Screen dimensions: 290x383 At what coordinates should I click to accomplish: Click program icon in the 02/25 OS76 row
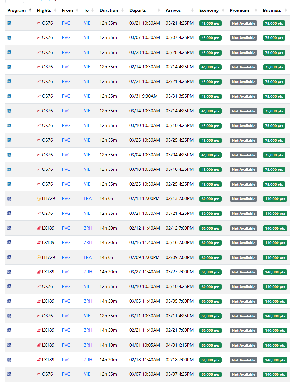point(9,184)
